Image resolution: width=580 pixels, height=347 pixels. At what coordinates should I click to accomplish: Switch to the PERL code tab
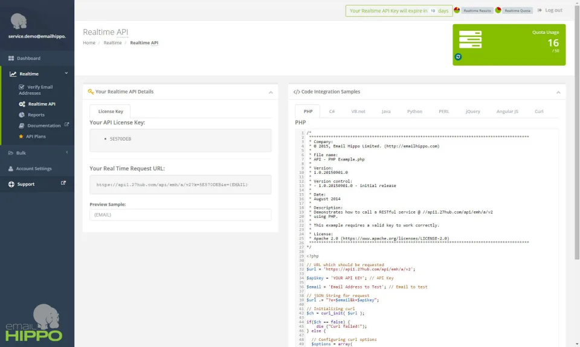click(x=443, y=111)
